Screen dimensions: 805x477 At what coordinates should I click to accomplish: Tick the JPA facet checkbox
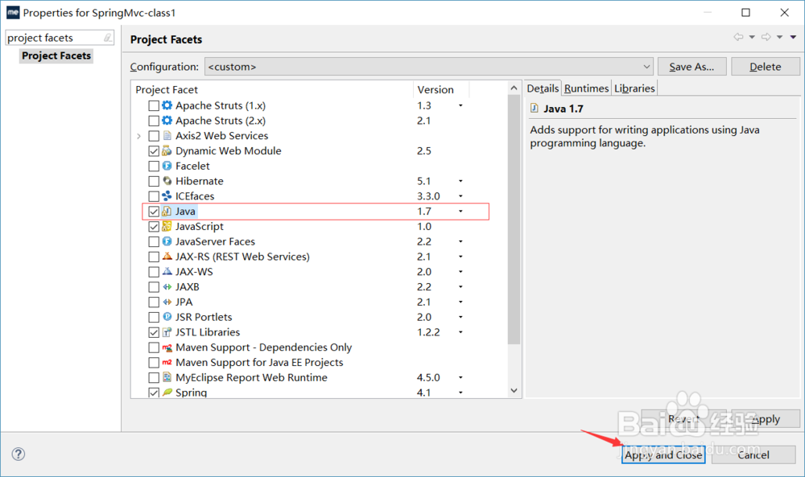tap(154, 302)
